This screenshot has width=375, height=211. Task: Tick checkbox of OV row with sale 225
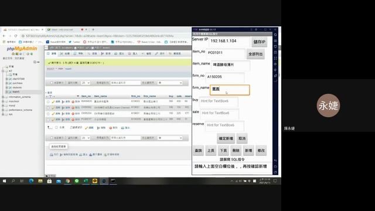(x=48, y=114)
